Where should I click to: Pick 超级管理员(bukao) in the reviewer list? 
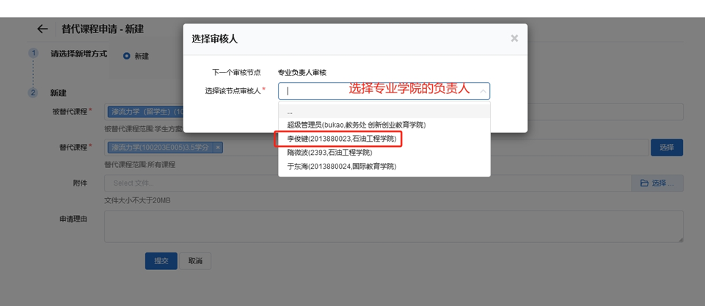pyautogui.click(x=356, y=125)
